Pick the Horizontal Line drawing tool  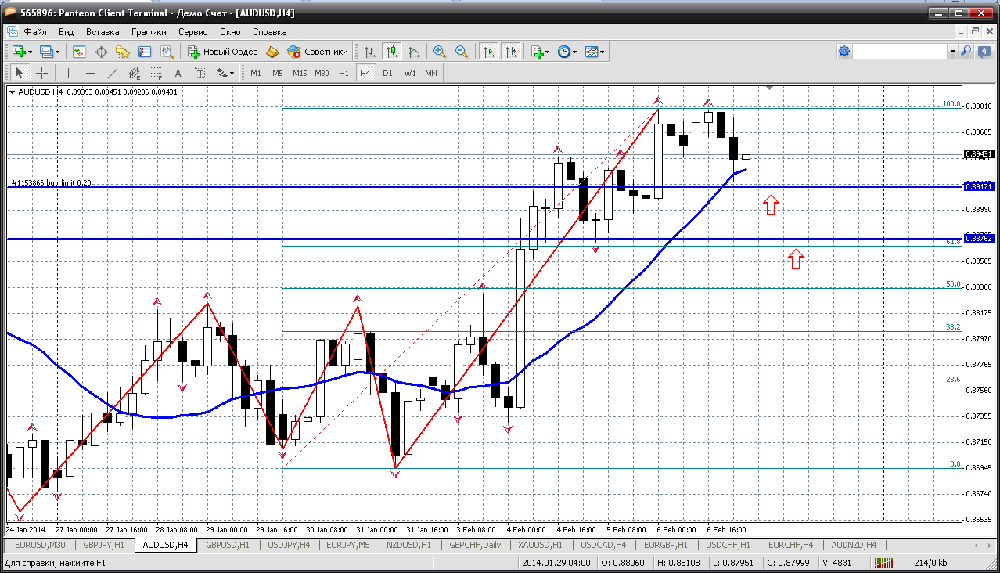[x=91, y=73]
